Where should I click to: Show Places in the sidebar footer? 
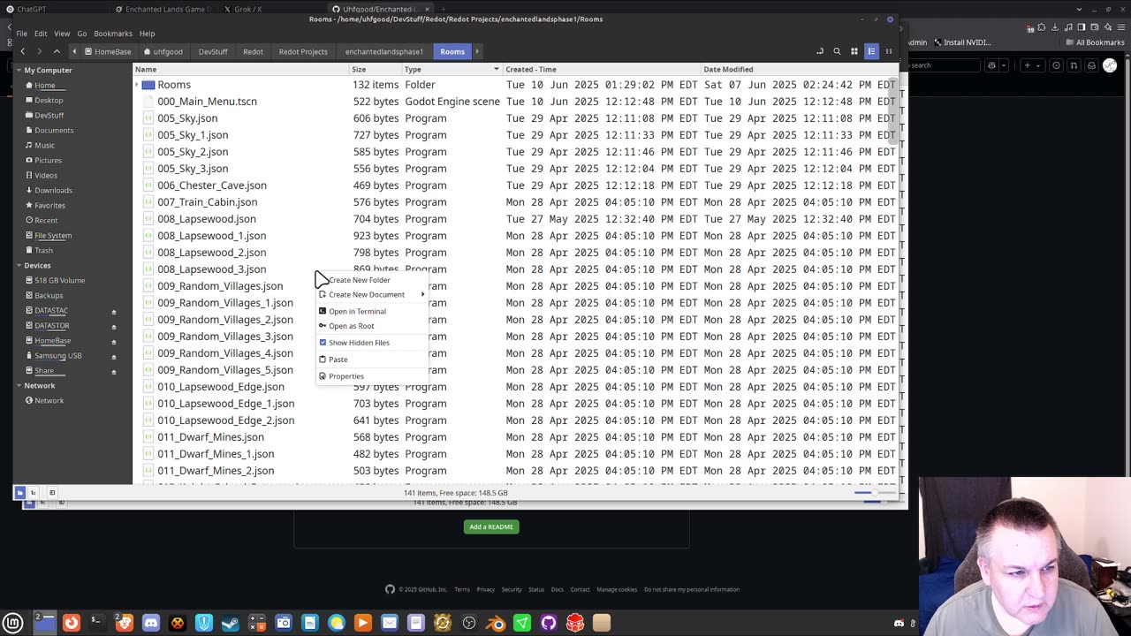pos(19,492)
